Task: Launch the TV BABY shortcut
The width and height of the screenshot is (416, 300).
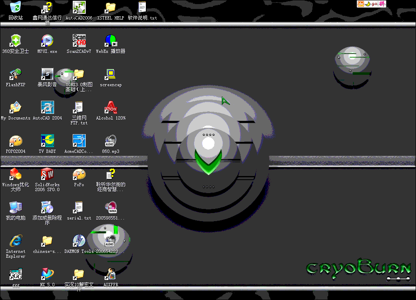Action: click(x=47, y=141)
